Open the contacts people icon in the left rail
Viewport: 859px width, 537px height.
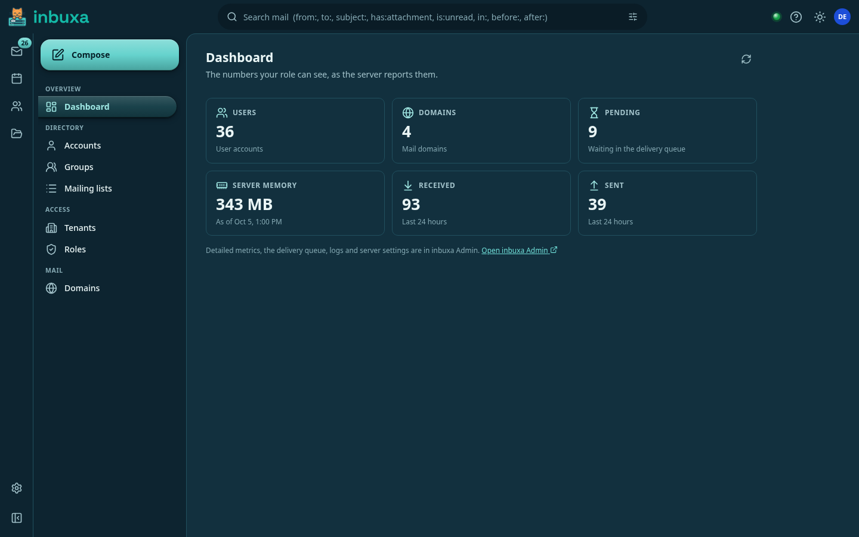[x=17, y=106]
